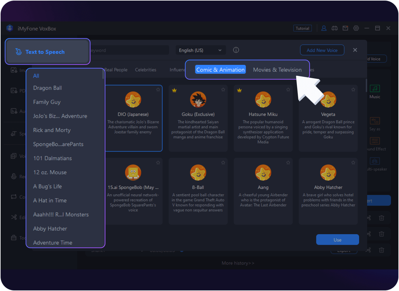This screenshot has height=291, width=399.
Task: Choose Abby Hatcher category in list
Action: click(50, 229)
